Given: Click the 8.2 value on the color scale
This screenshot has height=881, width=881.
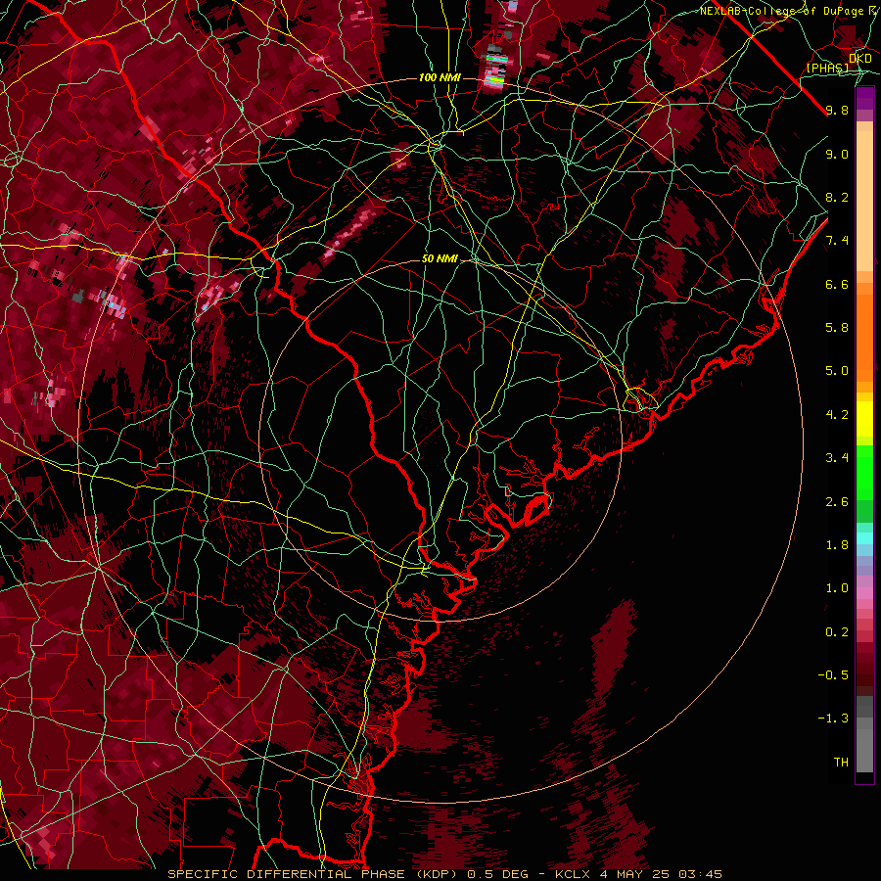Looking at the screenshot, I should pos(837,197).
